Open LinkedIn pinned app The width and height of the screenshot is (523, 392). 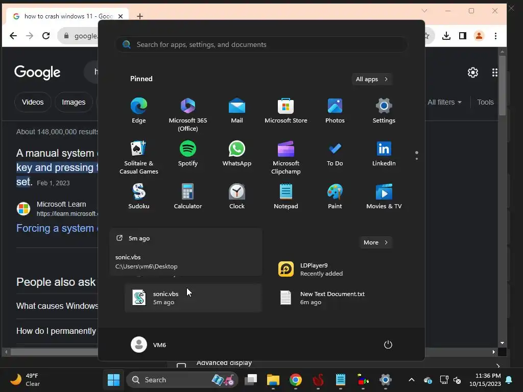[384, 154]
